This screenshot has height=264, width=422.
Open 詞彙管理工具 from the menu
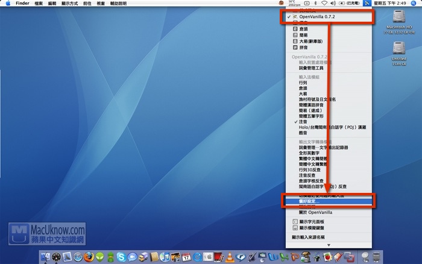(x=329, y=68)
